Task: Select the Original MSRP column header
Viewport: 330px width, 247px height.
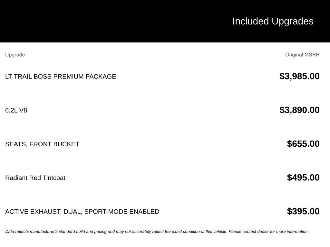Action: (x=302, y=55)
